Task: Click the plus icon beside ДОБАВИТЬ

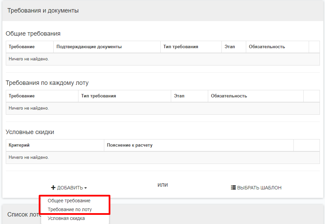Action: 53,188
